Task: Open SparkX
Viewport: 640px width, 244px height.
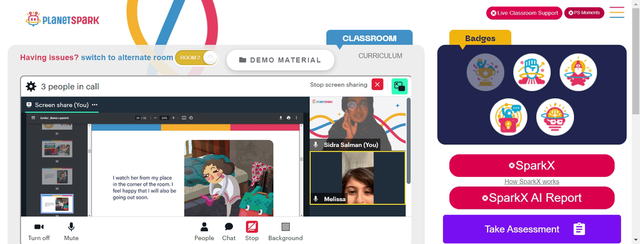Action: [532, 166]
